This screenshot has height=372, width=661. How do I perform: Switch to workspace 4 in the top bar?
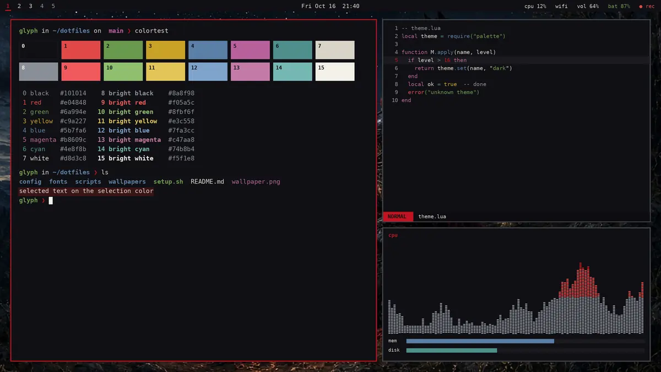coord(42,6)
